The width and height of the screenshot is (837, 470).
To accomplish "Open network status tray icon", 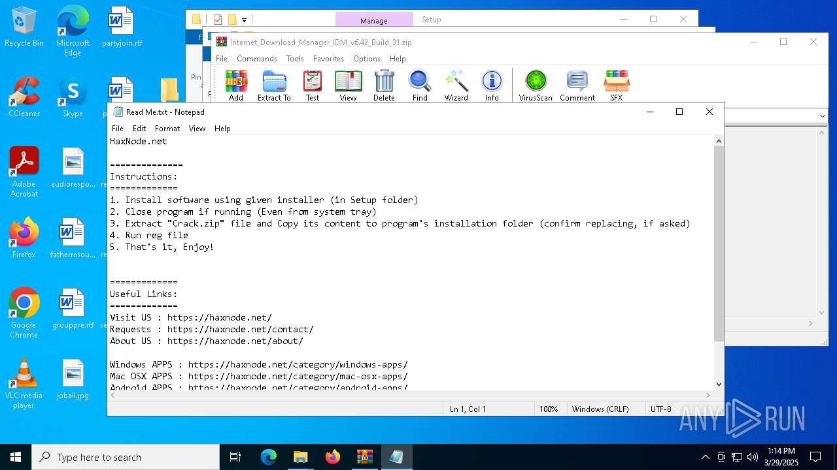I will tap(737, 457).
